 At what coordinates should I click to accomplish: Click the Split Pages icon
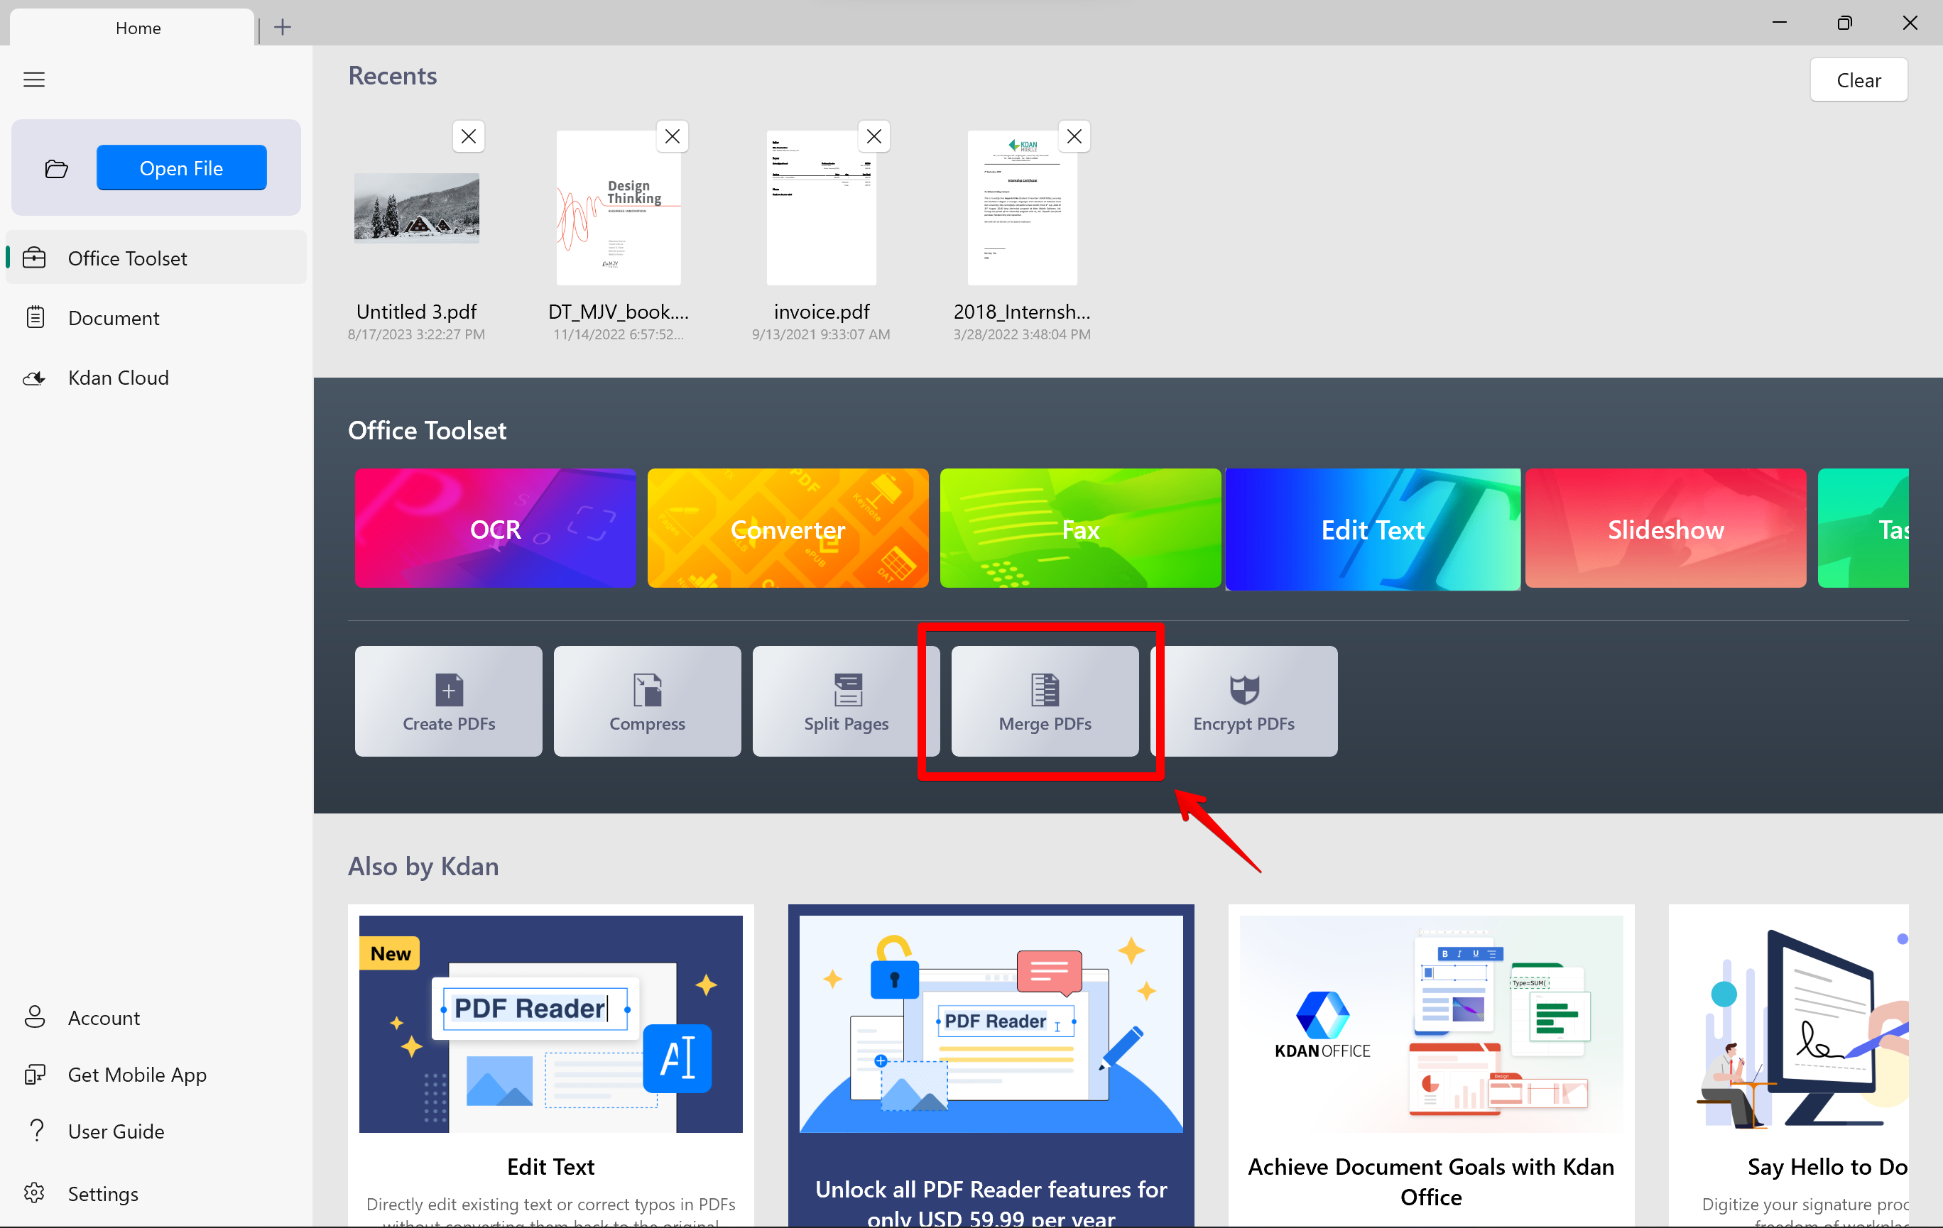847,690
